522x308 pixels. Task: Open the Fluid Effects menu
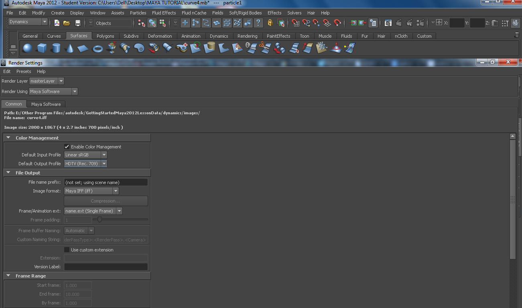[164, 13]
